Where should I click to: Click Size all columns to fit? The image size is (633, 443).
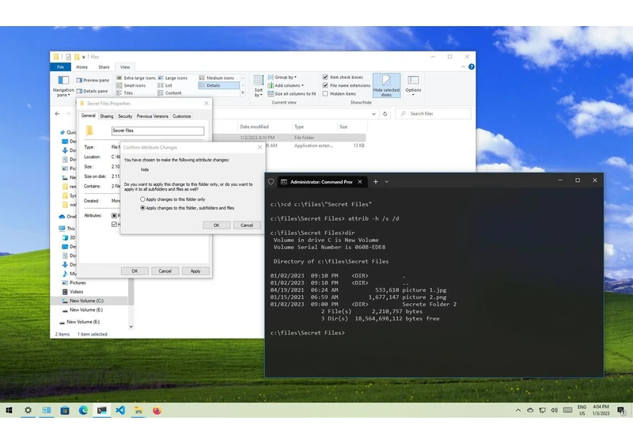(x=292, y=93)
